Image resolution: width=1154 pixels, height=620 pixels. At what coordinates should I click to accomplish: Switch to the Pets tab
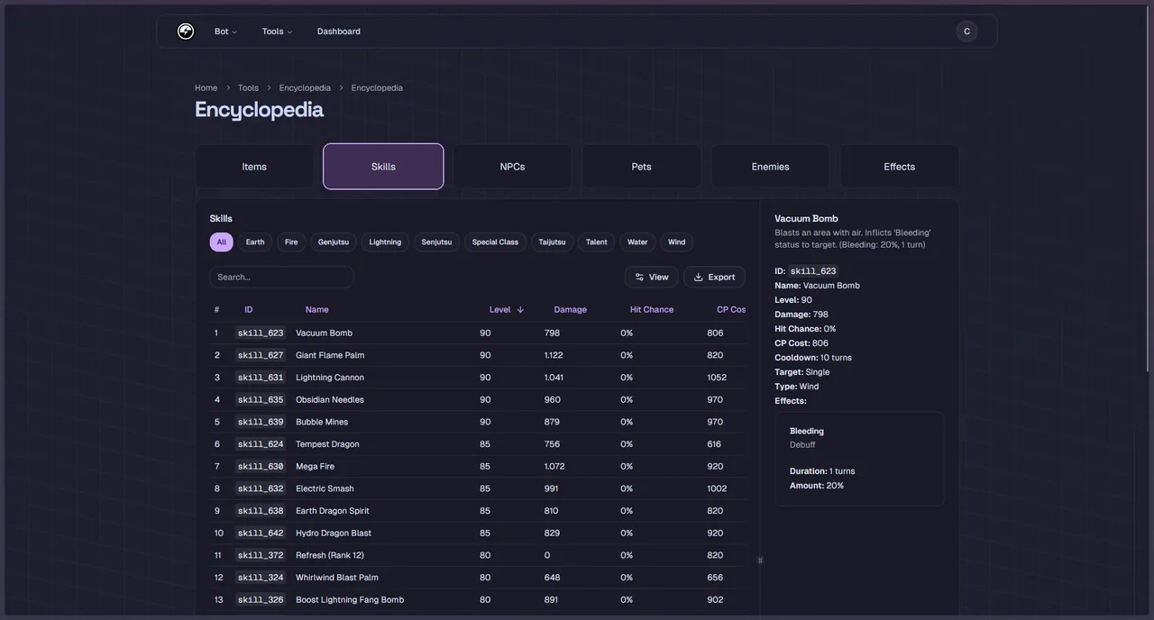click(x=641, y=167)
